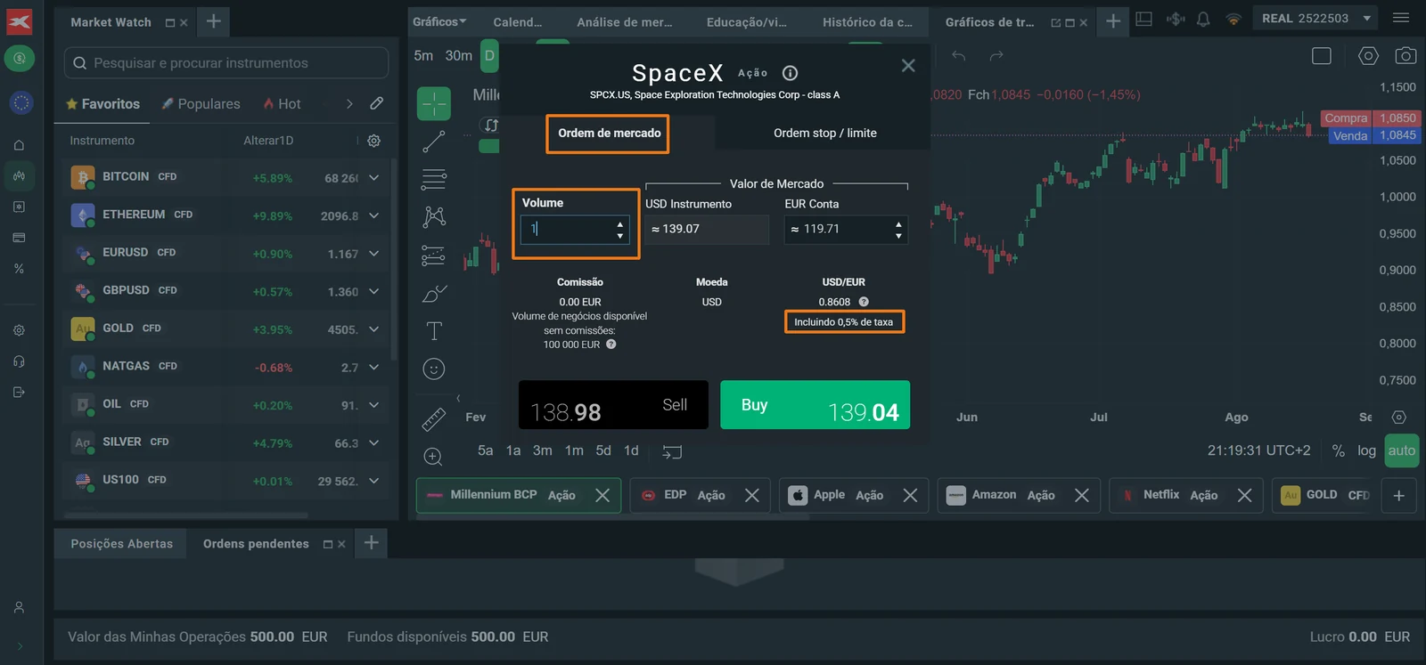Expand the US100 row chevron

[374, 481]
